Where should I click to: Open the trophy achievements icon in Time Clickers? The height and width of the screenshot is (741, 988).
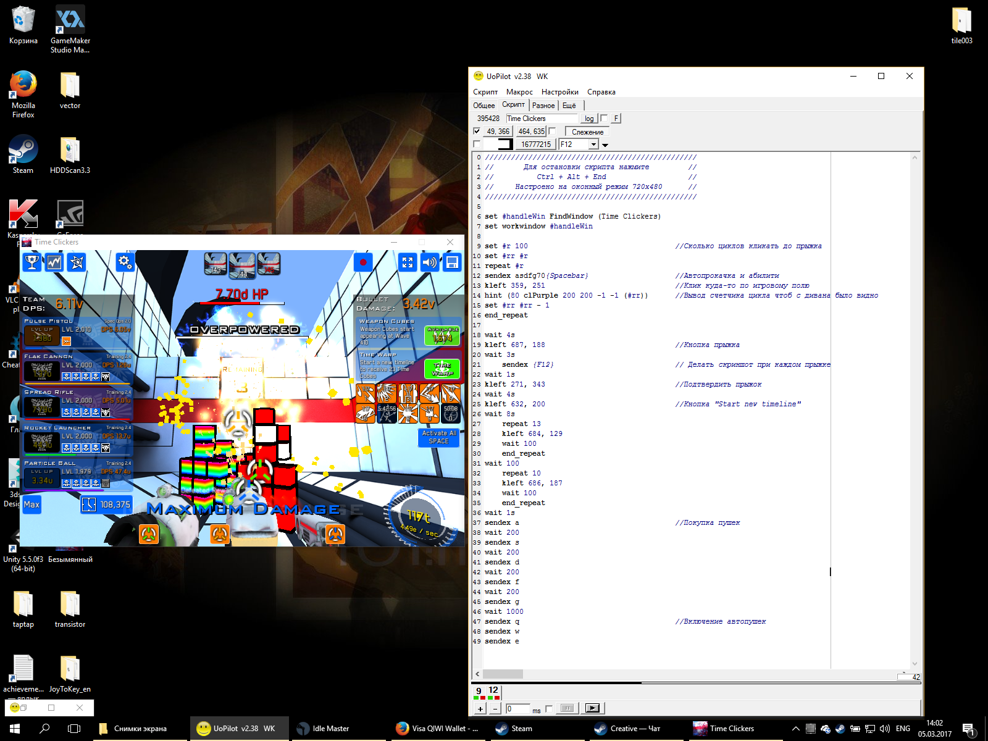coord(31,262)
